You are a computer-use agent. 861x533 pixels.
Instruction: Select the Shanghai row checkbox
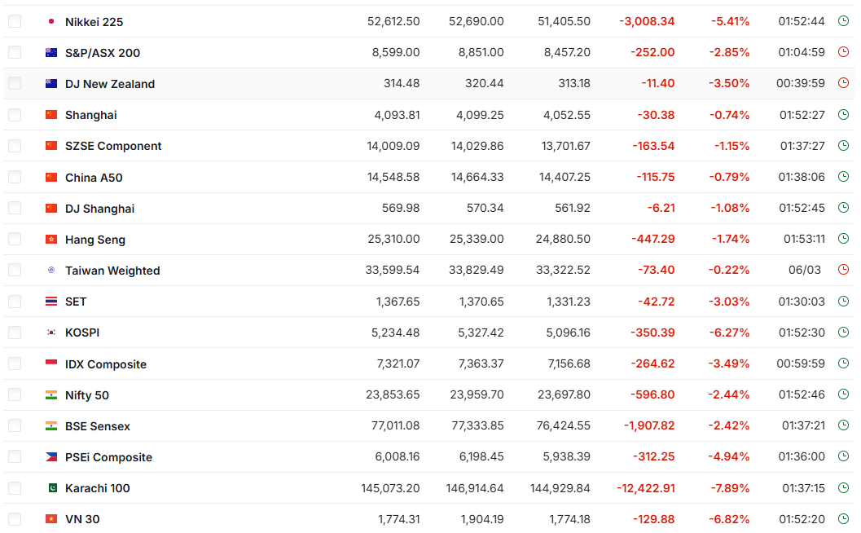15,115
